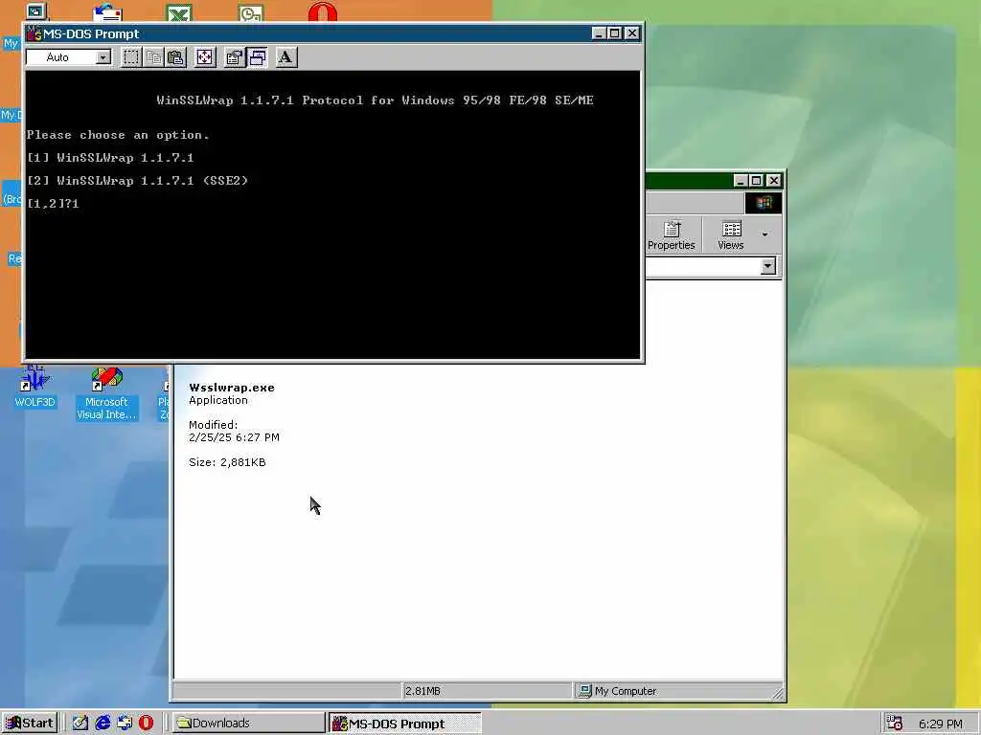
Task: Click the Copy toolbar icon in MS-DOS Prompt
Action: coord(153,57)
